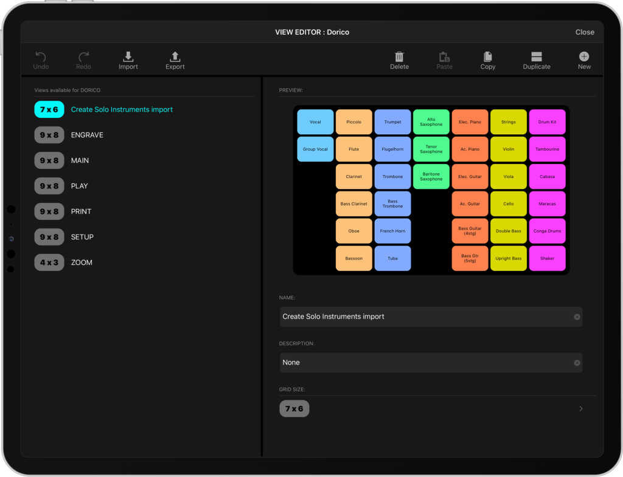Open the Import view option
The width and height of the screenshot is (623, 477).
pyautogui.click(x=128, y=57)
